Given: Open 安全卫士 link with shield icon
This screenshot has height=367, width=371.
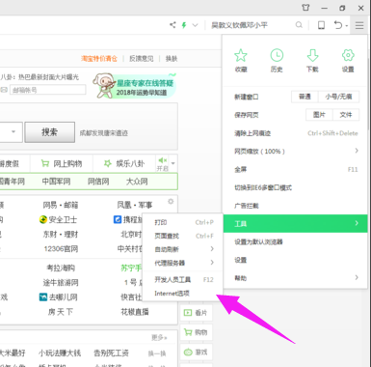Looking at the screenshot, I should coord(58,219).
